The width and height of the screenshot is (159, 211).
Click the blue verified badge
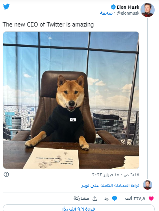[x=113, y=7]
